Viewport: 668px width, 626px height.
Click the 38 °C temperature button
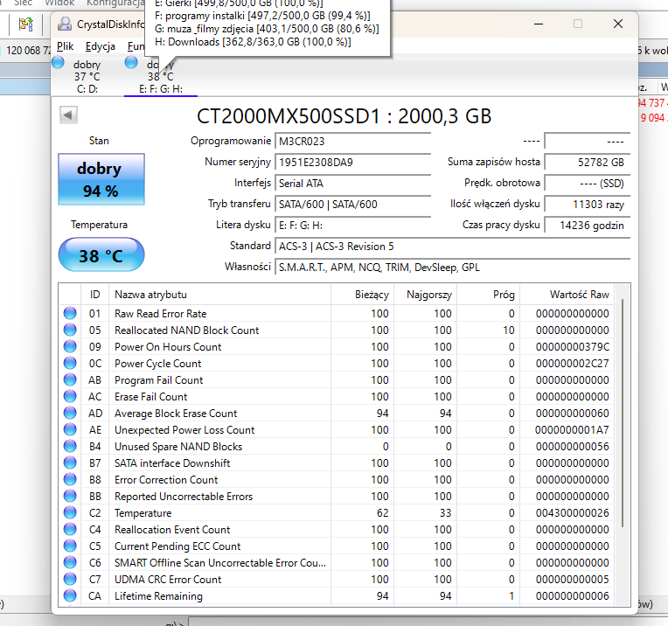(101, 255)
